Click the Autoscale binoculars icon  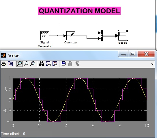(42, 64)
